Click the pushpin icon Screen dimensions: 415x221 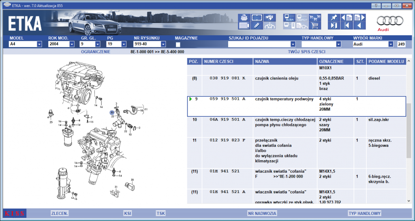(x=334, y=17)
